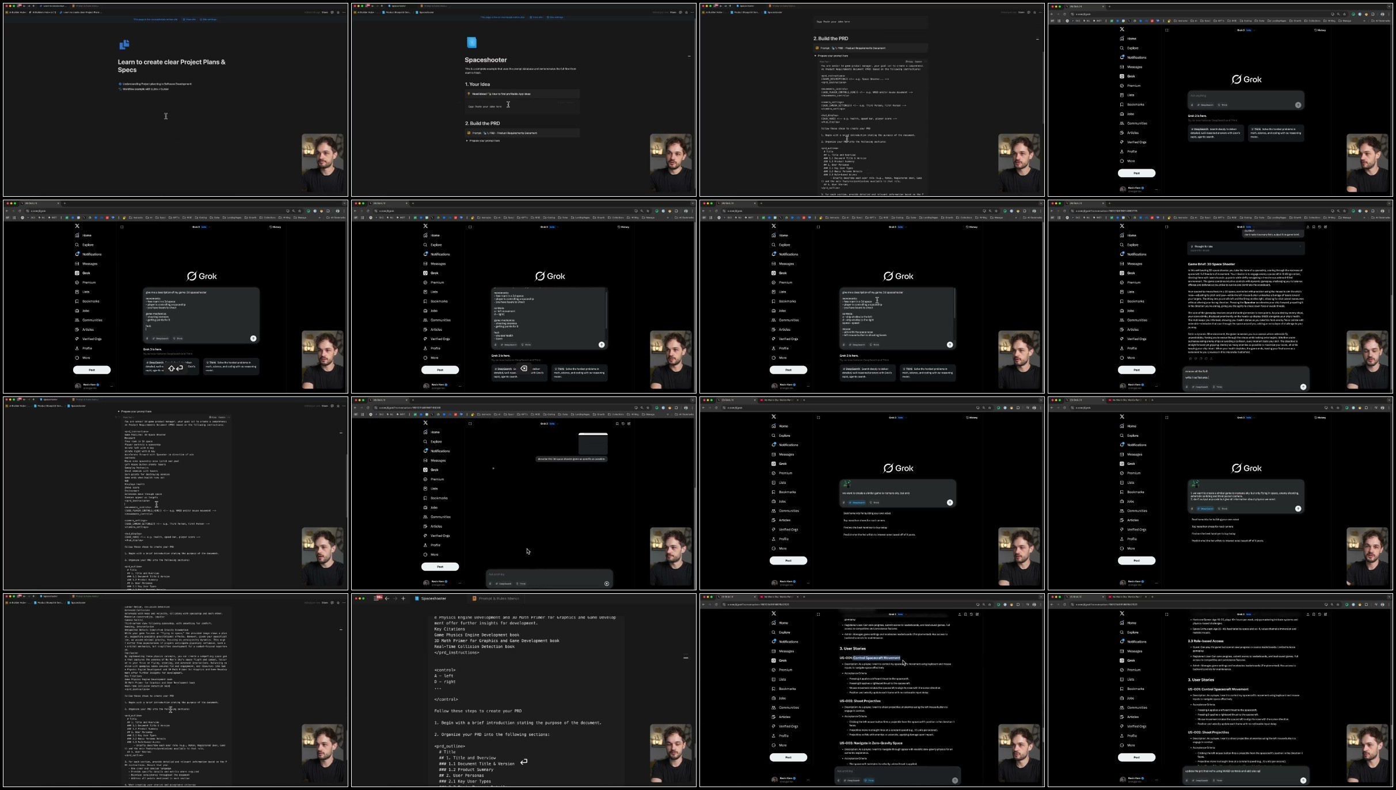The height and width of the screenshot is (790, 1396).
Task: Open 'Understanding Project planning in Software Development' link
Action: tap(157, 84)
